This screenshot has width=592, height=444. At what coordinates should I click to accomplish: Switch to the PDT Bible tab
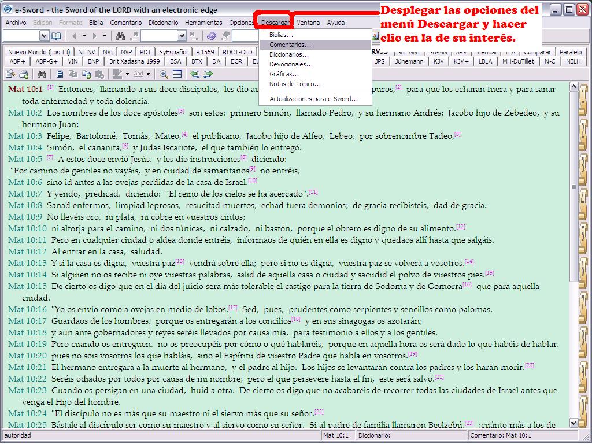tap(145, 52)
